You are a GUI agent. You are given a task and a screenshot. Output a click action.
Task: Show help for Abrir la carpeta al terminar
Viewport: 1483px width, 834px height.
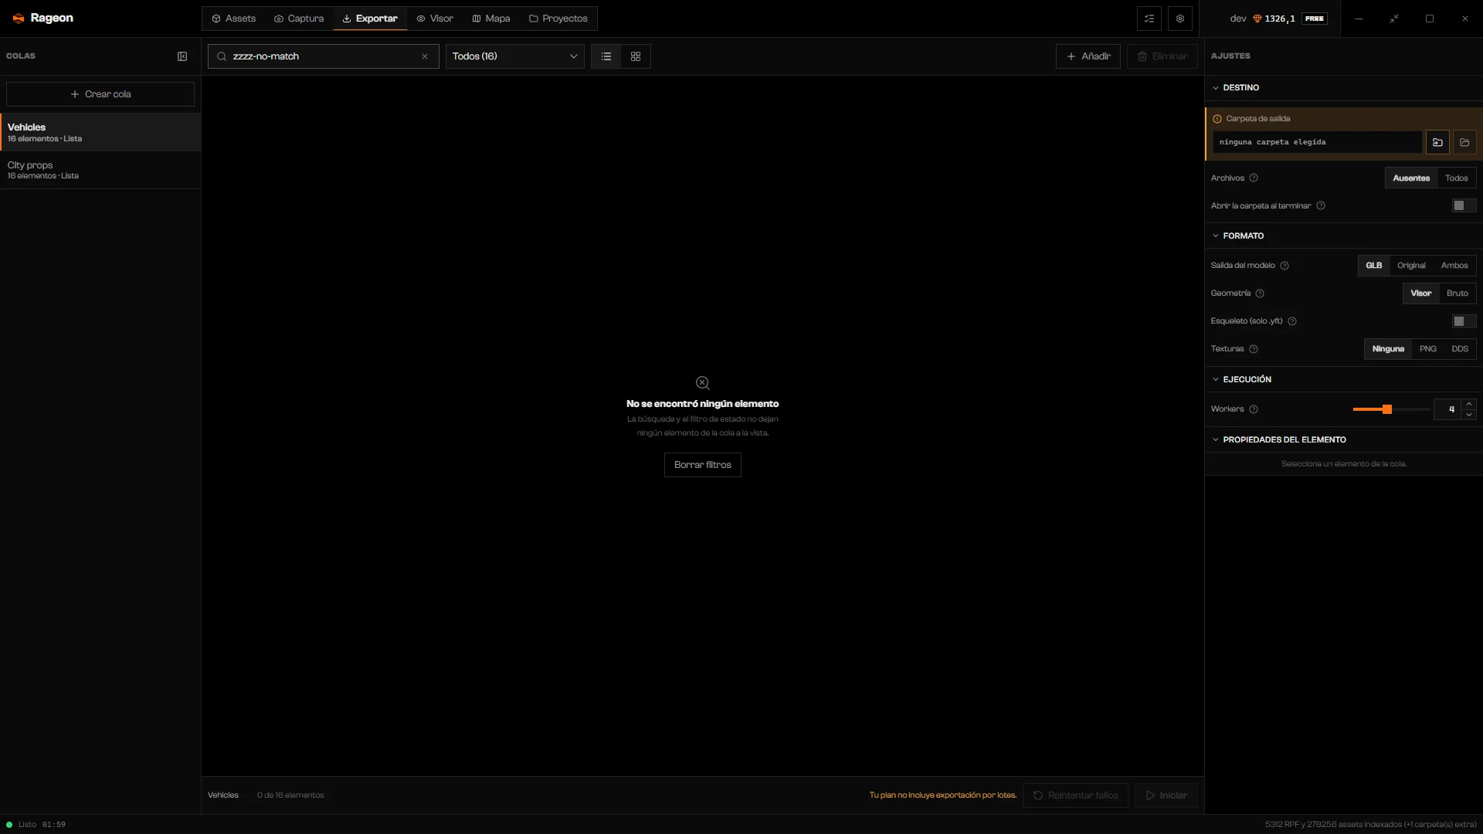(1321, 206)
